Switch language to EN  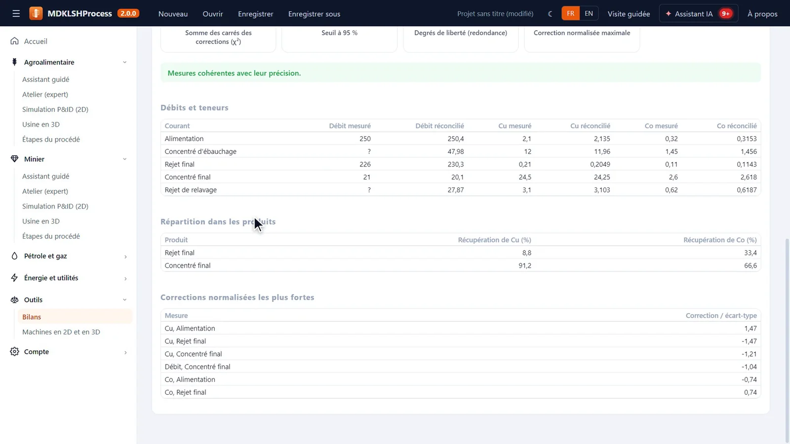[x=589, y=13]
